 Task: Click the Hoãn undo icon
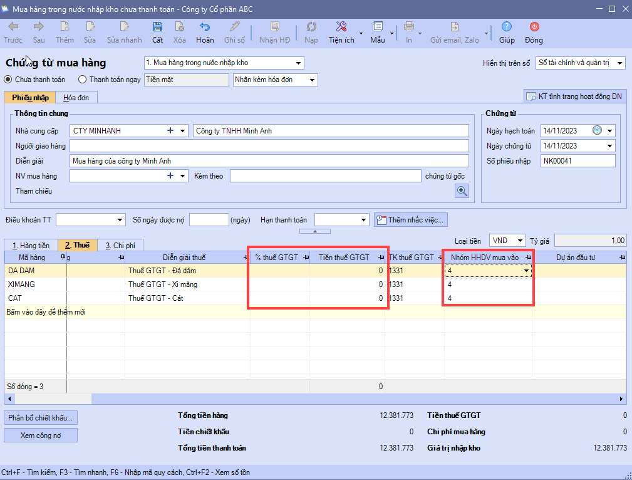pyautogui.click(x=205, y=27)
